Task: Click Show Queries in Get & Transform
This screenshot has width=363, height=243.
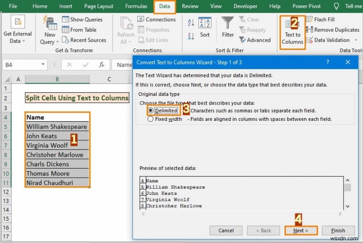Action: pos(83,20)
